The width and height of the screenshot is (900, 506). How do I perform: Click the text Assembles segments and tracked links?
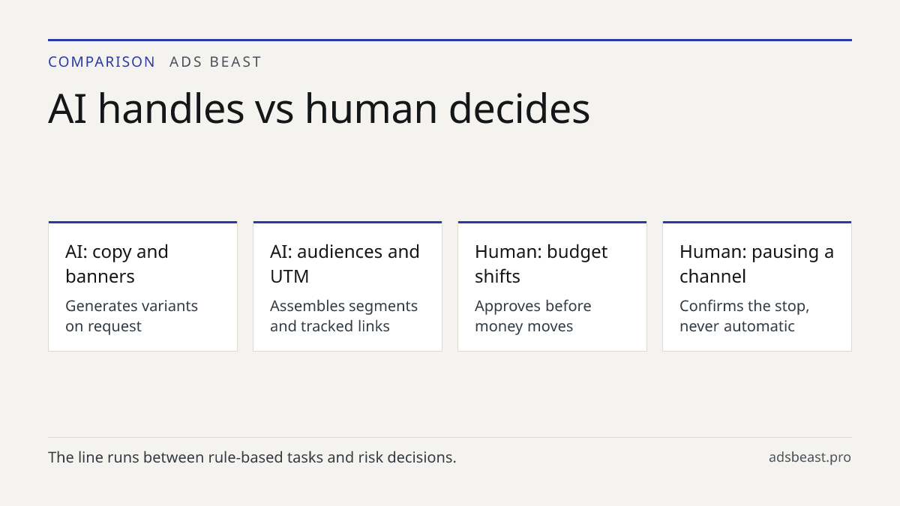coord(344,316)
